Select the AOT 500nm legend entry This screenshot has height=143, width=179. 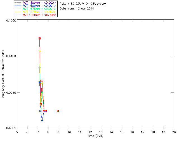[x=36, y=6]
